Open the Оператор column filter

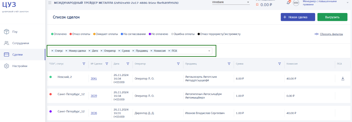[x=179, y=64]
